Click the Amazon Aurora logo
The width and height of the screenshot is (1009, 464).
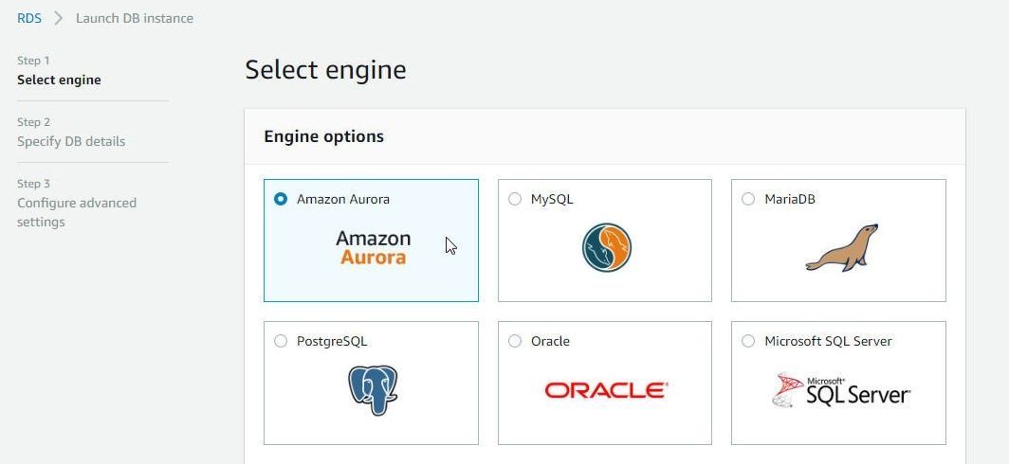[x=372, y=248]
